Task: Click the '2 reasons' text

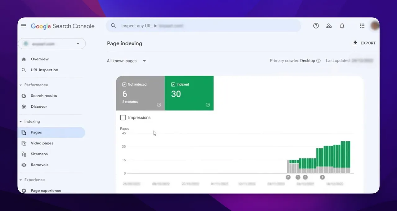Action: (x=130, y=102)
